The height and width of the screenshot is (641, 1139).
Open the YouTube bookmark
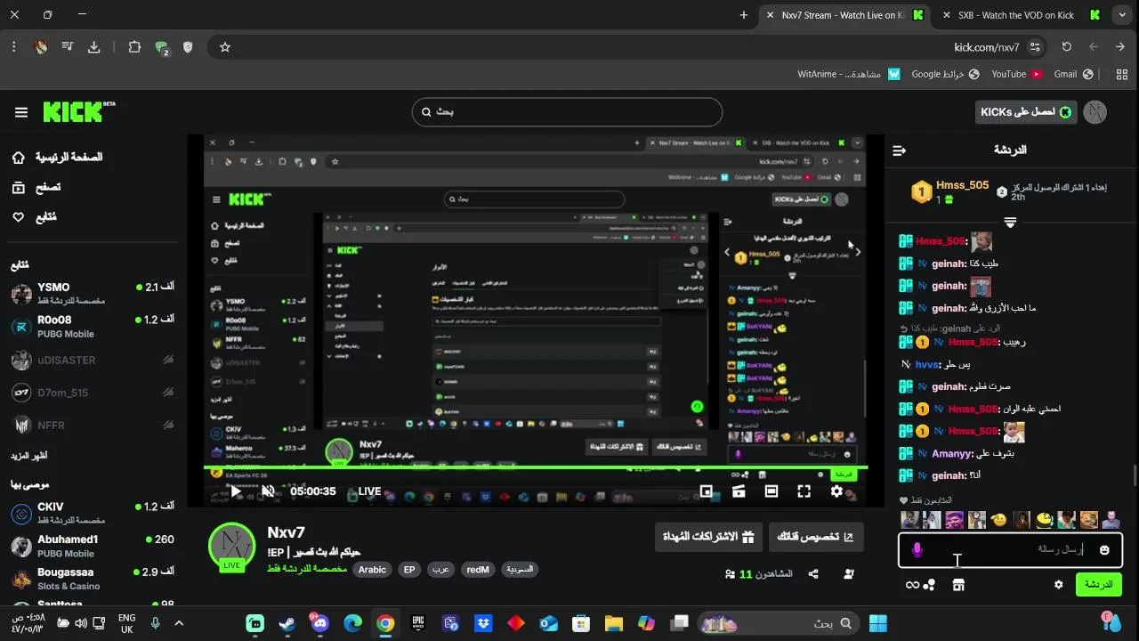[1016, 74]
